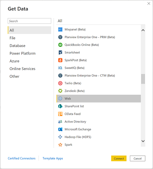Screen dimensions: 153x169
Task: Select Hadoop File (HDFS) label
Action: tap(78, 137)
